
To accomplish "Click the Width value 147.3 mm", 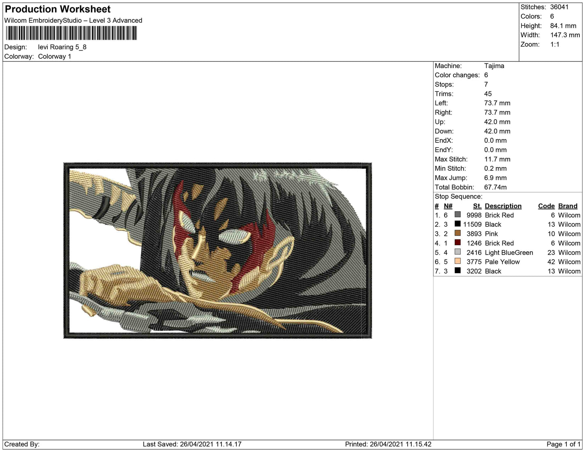I will 565,35.
